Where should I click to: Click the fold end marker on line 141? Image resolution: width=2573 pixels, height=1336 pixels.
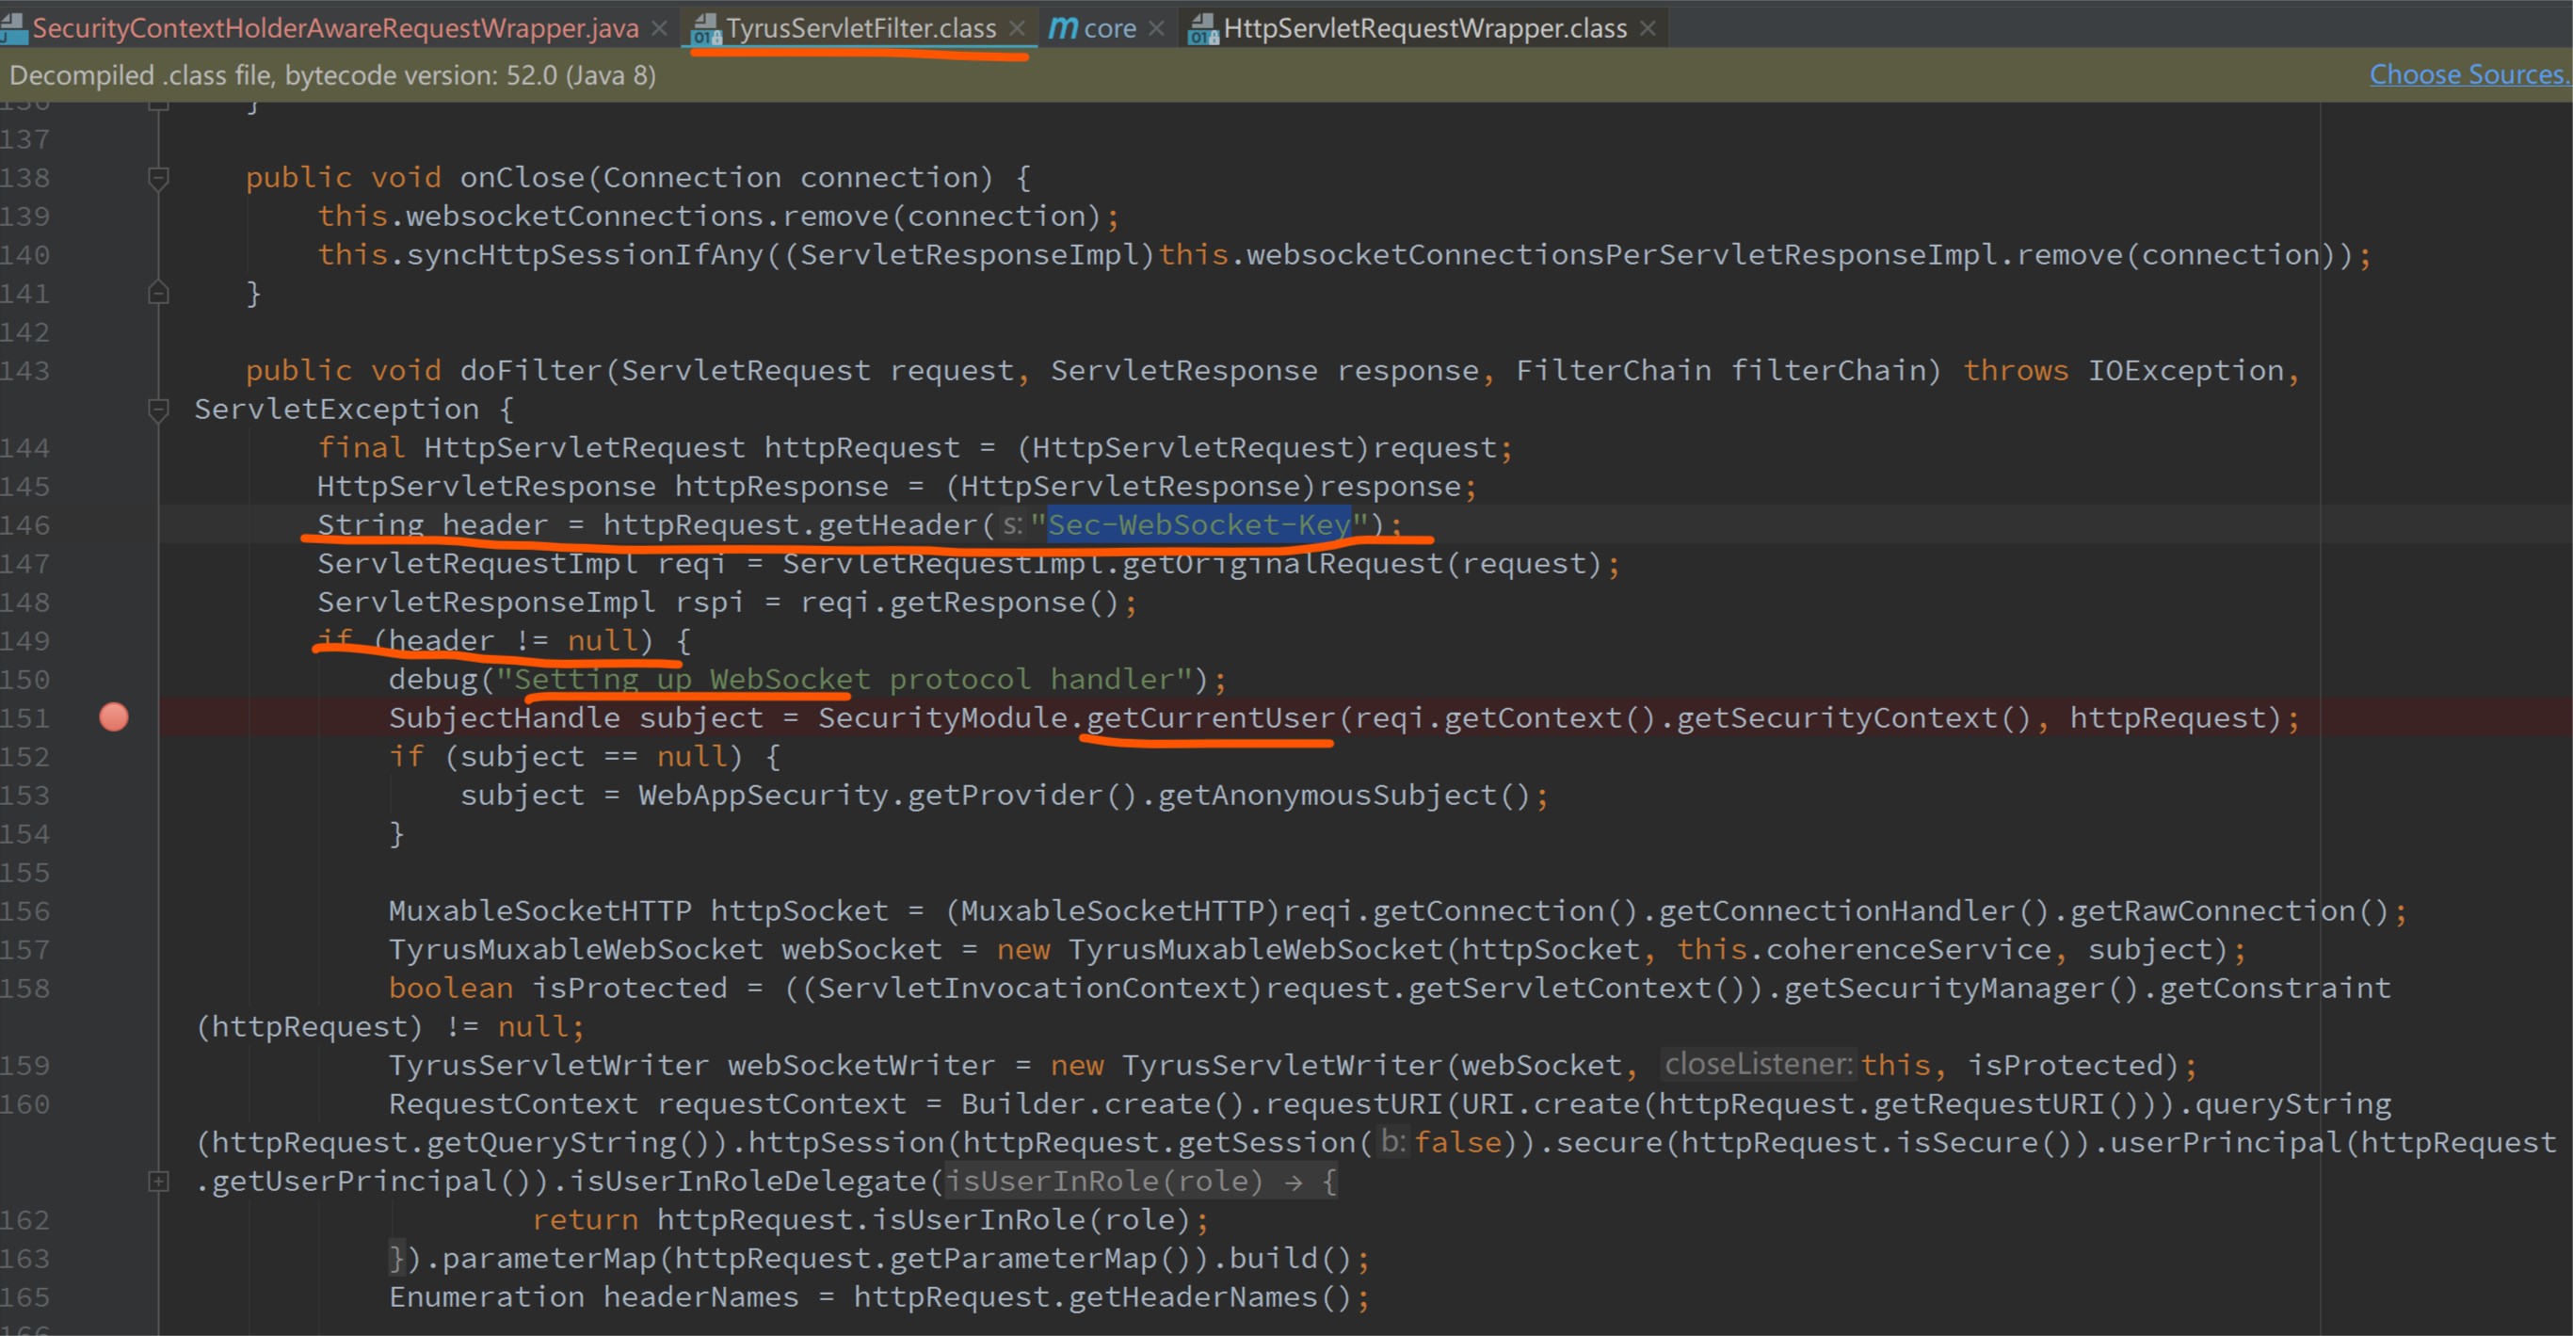coord(158,294)
